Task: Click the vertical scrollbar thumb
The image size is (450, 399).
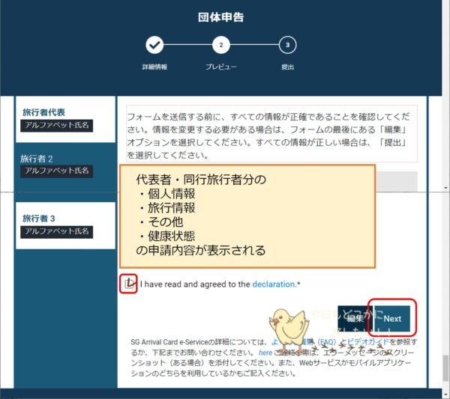Action: [x=445, y=367]
